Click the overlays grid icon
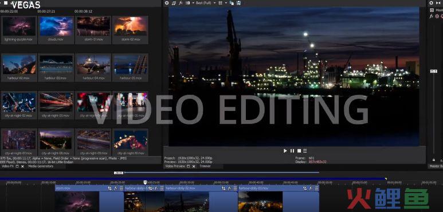 tap(220, 3)
